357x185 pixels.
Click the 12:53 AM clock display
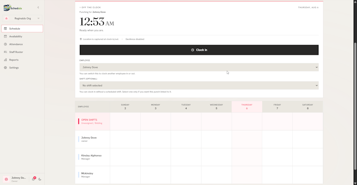97,22
